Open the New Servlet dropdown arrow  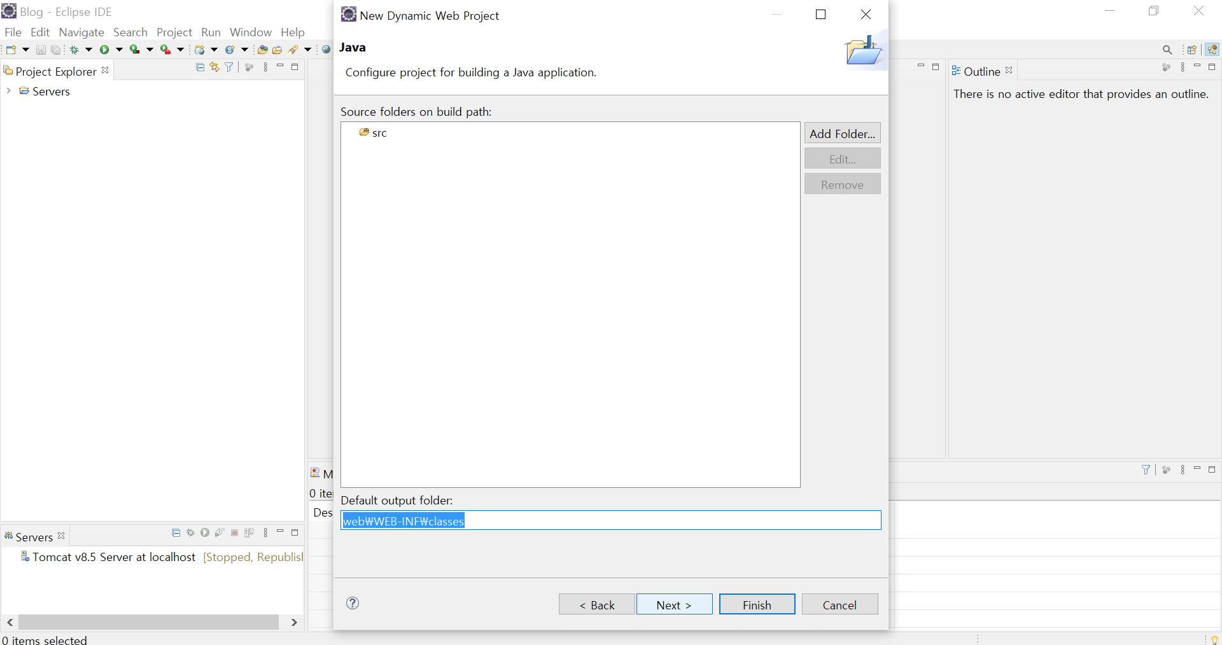pos(244,50)
